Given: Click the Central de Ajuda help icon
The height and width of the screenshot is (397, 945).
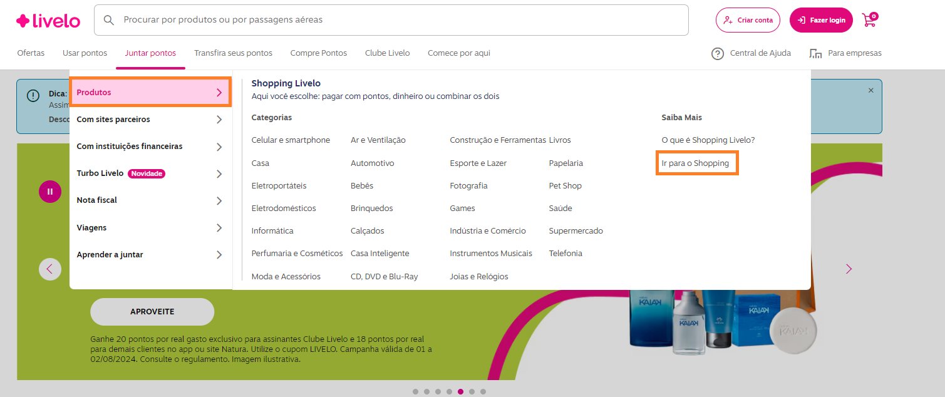Looking at the screenshot, I should coord(718,53).
